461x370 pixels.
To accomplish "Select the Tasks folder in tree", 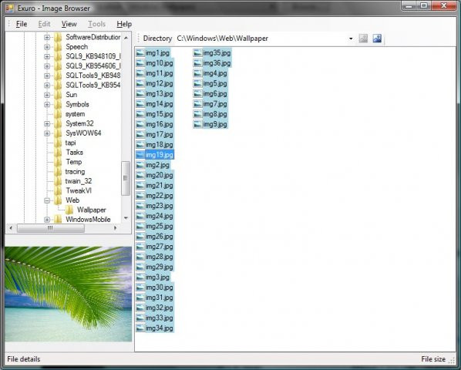I will pos(74,152).
